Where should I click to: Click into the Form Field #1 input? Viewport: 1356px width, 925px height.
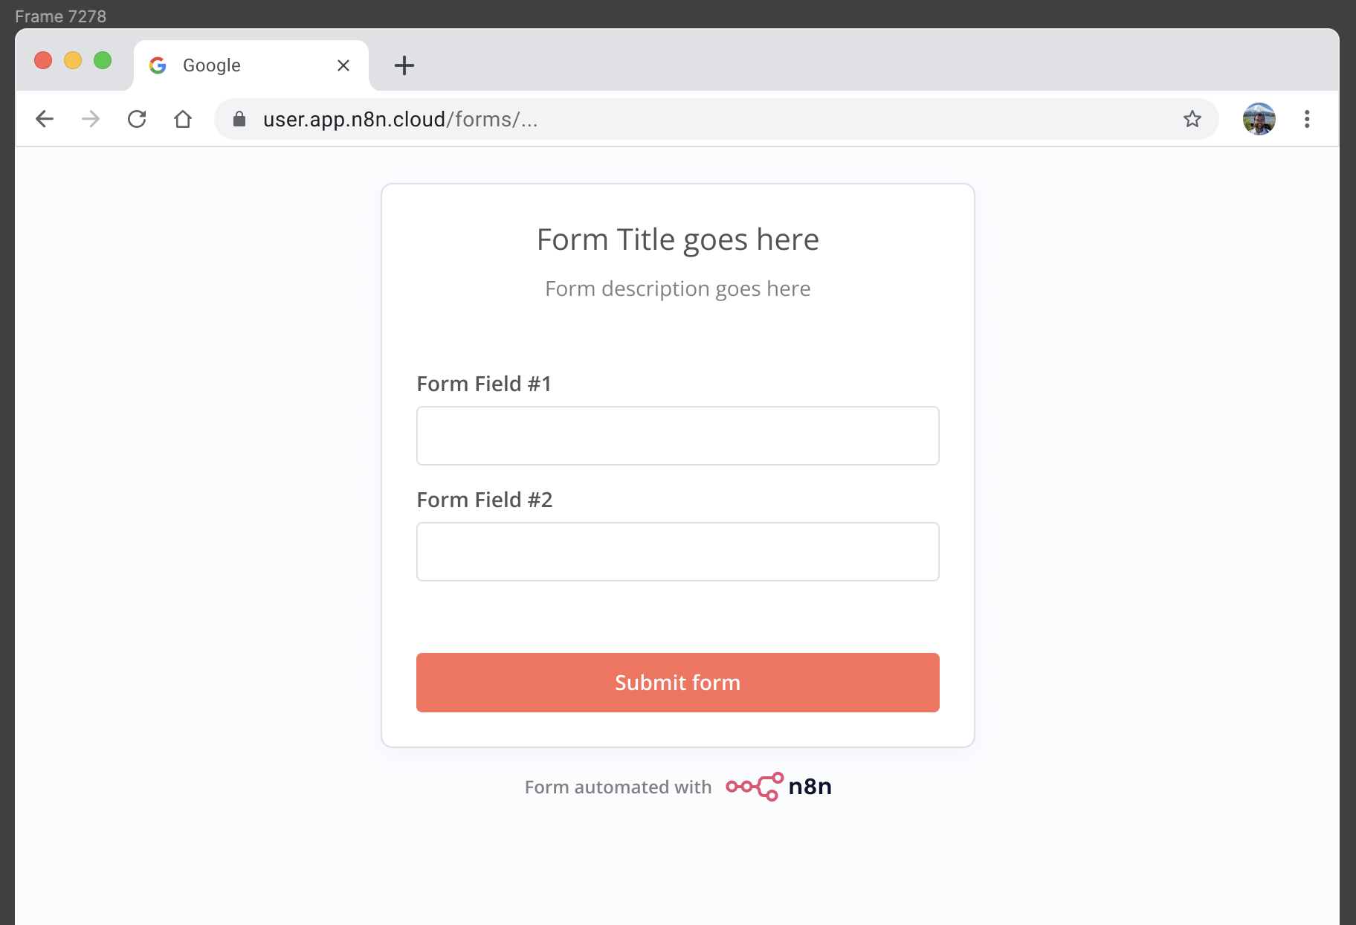pos(677,436)
